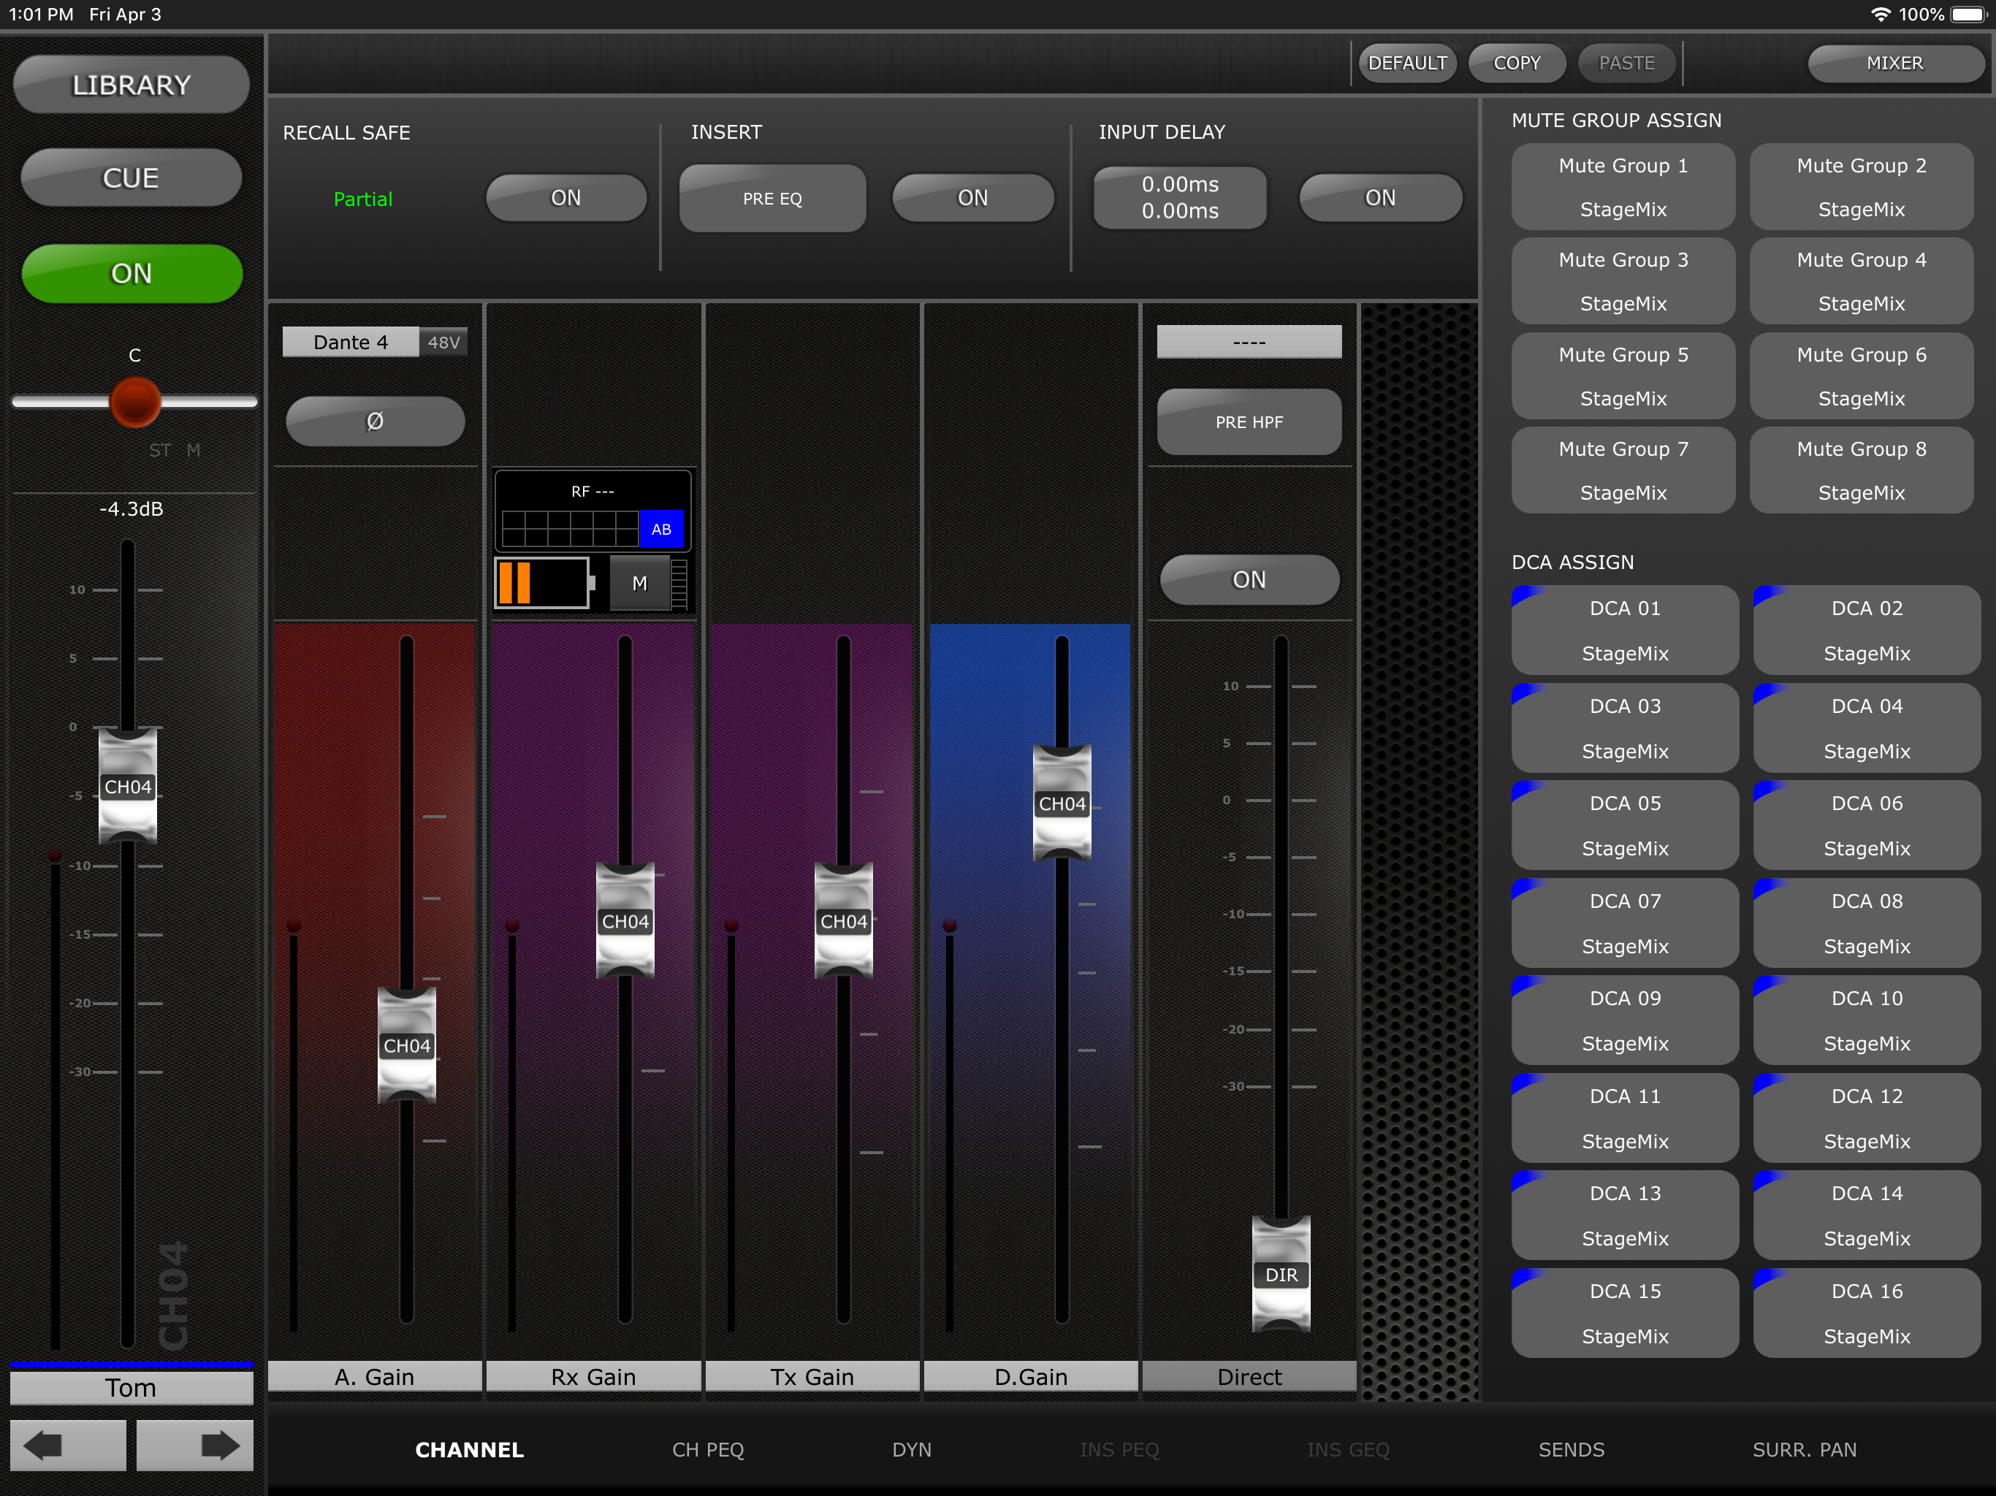Toggle the phase invert Ø button
1996x1496 pixels.
tap(375, 421)
